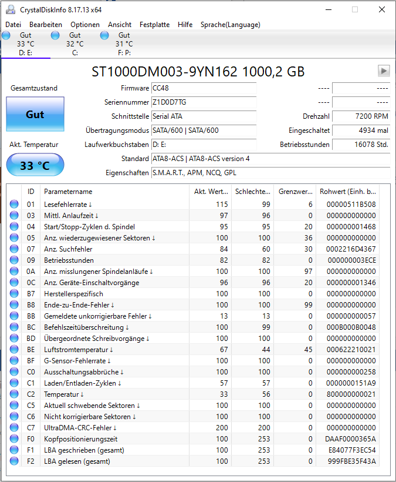This screenshot has height=482, width=396.
Task: Click the status orb of LBA gelesen row
Action: click(14, 461)
